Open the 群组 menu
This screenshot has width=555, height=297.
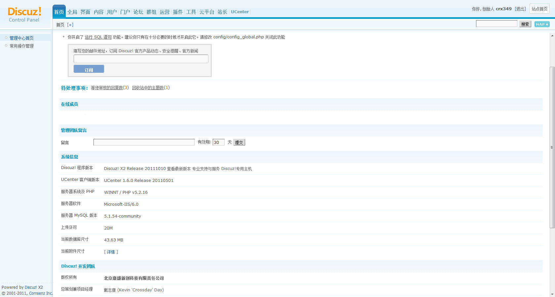(x=152, y=12)
